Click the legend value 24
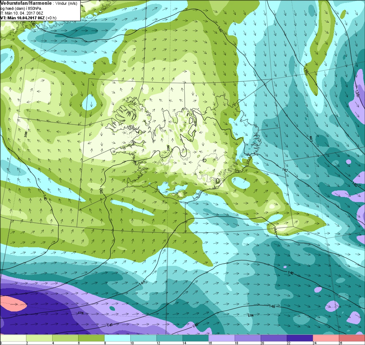 point(315,343)
